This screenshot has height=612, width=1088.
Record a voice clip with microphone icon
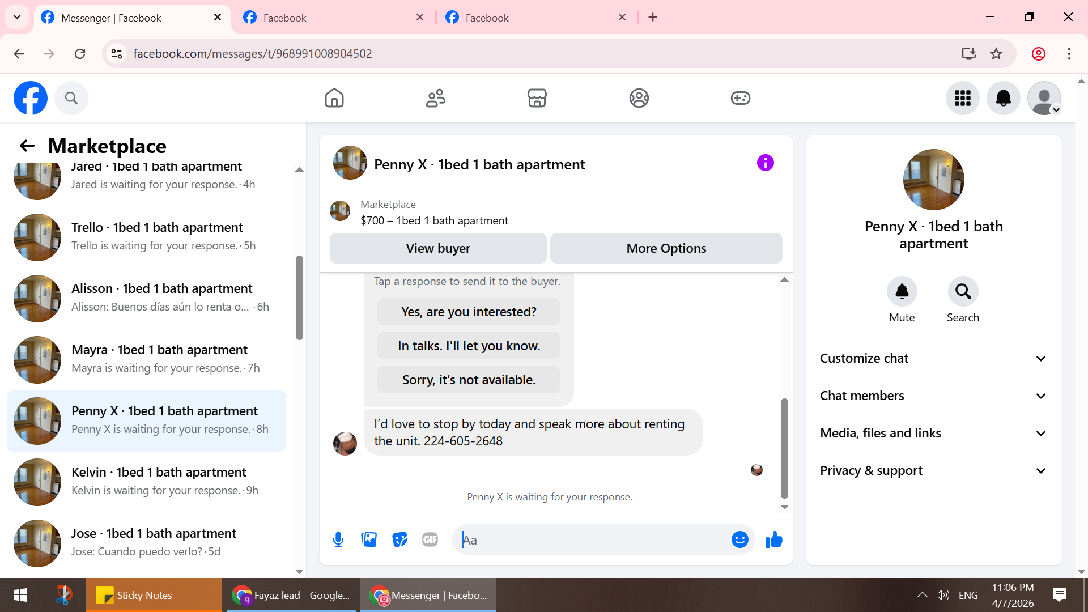coord(338,540)
